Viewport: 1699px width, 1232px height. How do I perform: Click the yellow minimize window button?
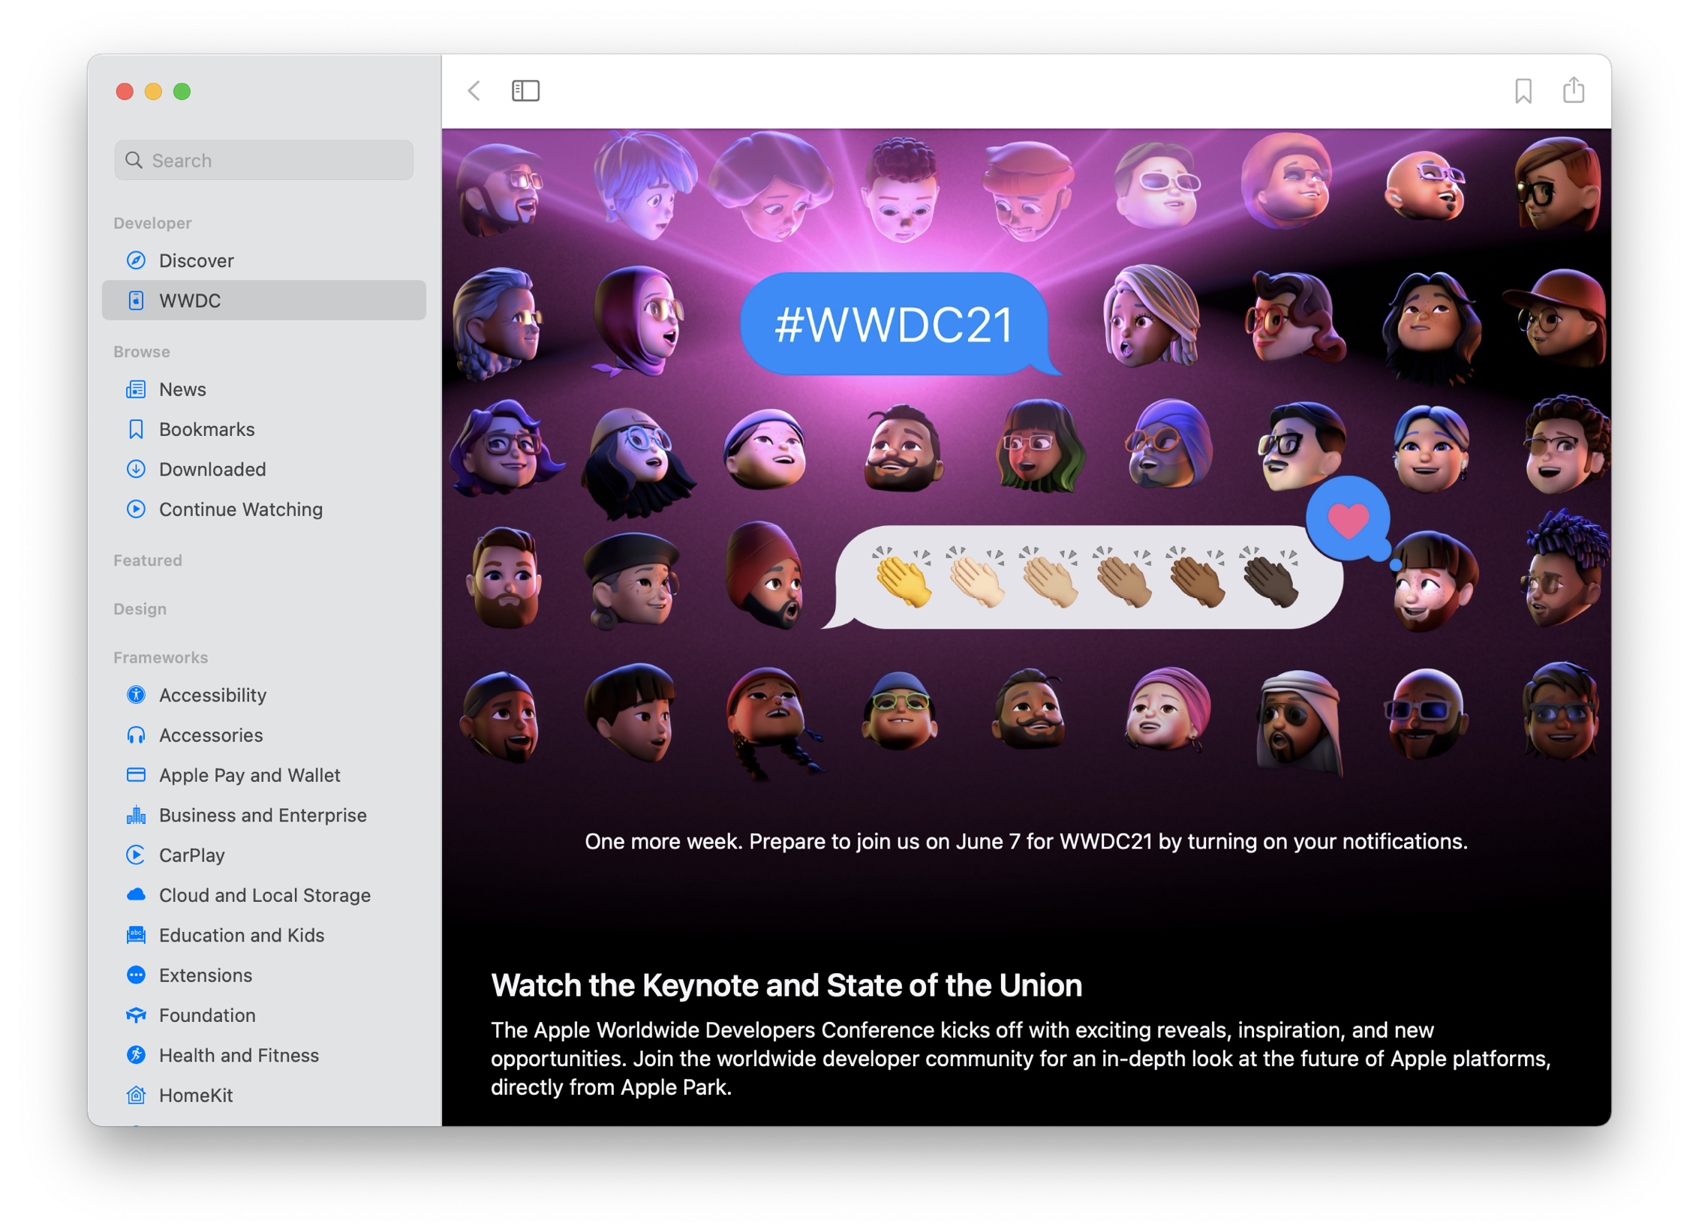pyautogui.click(x=153, y=92)
